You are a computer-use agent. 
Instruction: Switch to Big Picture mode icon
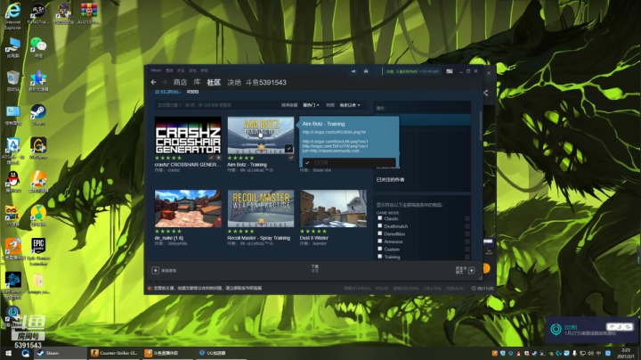click(450, 71)
